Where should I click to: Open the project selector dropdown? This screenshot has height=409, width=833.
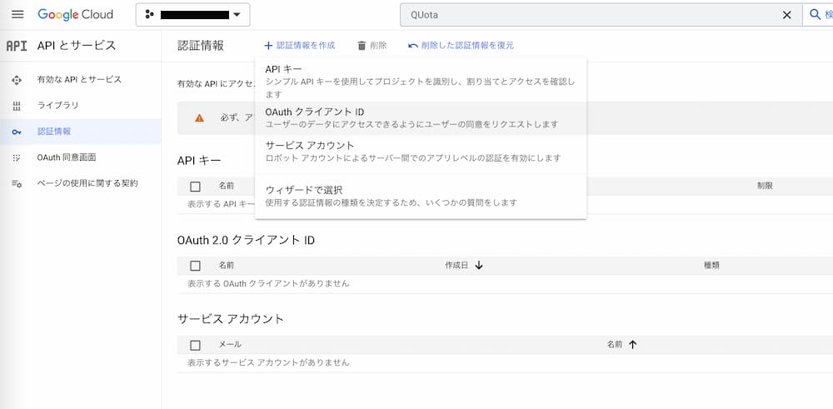click(x=193, y=15)
